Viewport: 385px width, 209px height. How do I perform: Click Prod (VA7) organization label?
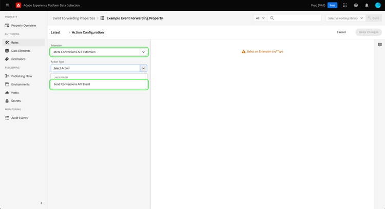tap(318, 5)
